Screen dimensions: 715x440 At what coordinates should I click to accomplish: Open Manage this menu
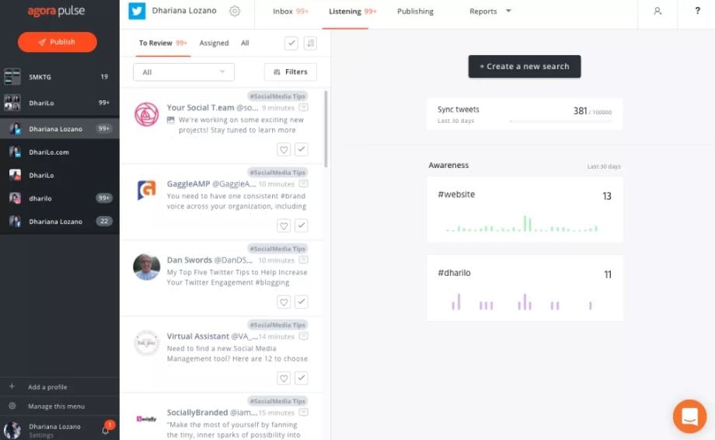[x=56, y=407]
